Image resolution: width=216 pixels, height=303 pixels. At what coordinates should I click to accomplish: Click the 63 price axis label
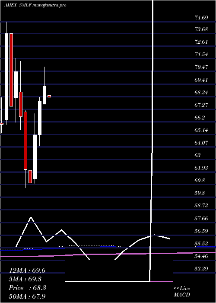coord(198,155)
